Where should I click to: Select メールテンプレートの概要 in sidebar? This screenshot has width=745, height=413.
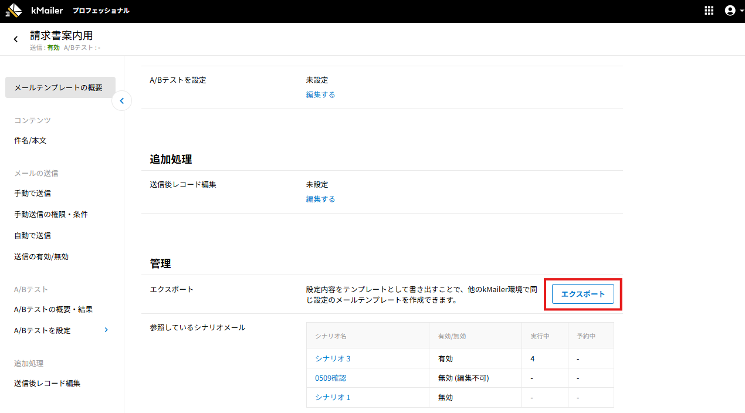pyautogui.click(x=59, y=87)
